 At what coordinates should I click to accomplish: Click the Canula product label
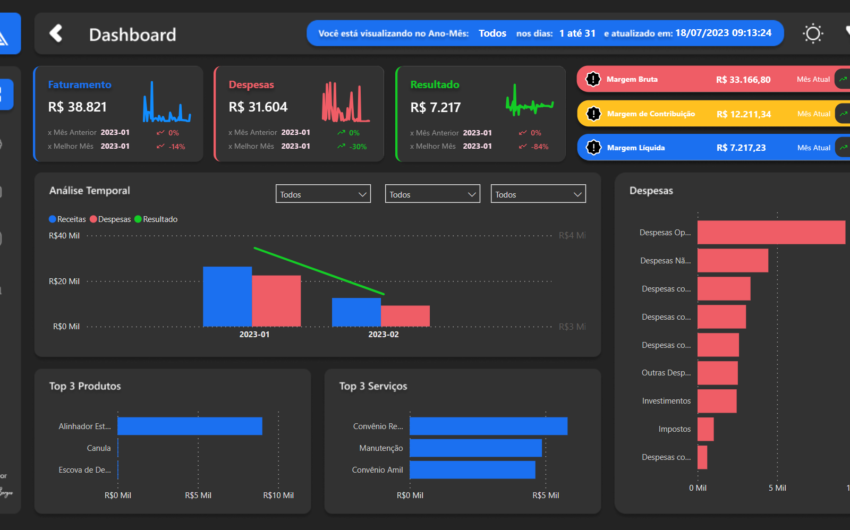coord(99,448)
